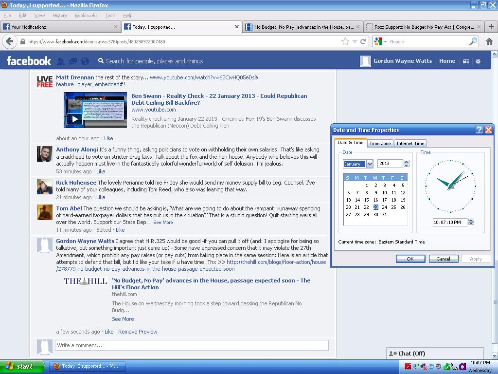498x374 pixels.
Task: Close the 'Today, I supported...' tab
Action: point(237,27)
